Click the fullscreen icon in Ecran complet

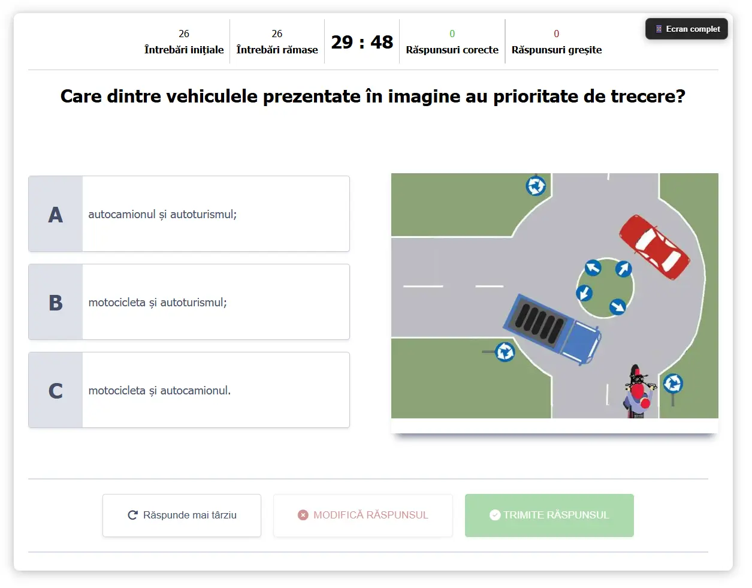(659, 29)
